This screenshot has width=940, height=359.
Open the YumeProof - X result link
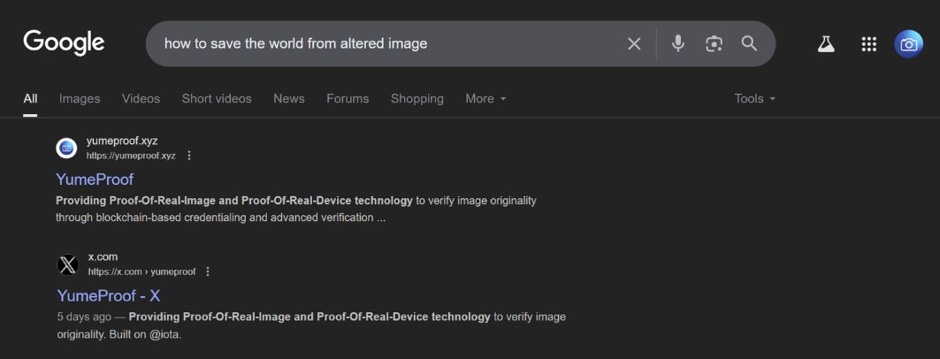click(x=109, y=295)
